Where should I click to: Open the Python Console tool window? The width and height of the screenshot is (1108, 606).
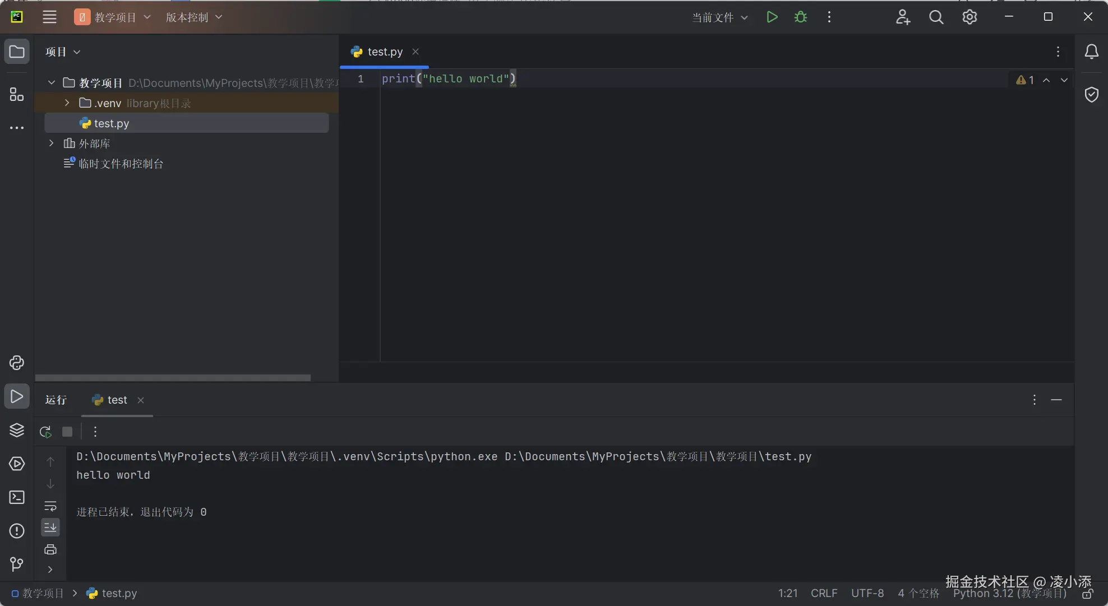[17, 363]
